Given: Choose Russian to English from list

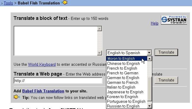Looking at the screenshot, I should pyautogui.click(x=127, y=106).
